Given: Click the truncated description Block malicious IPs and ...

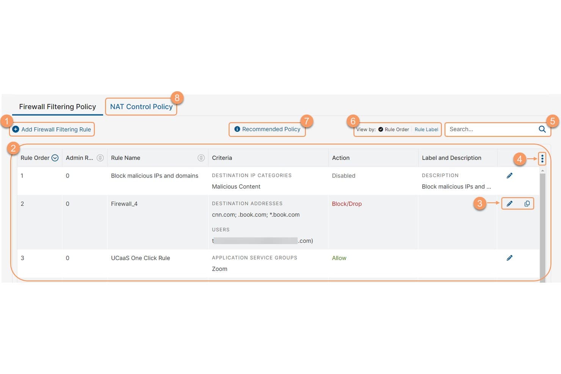Looking at the screenshot, I should click(x=456, y=187).
